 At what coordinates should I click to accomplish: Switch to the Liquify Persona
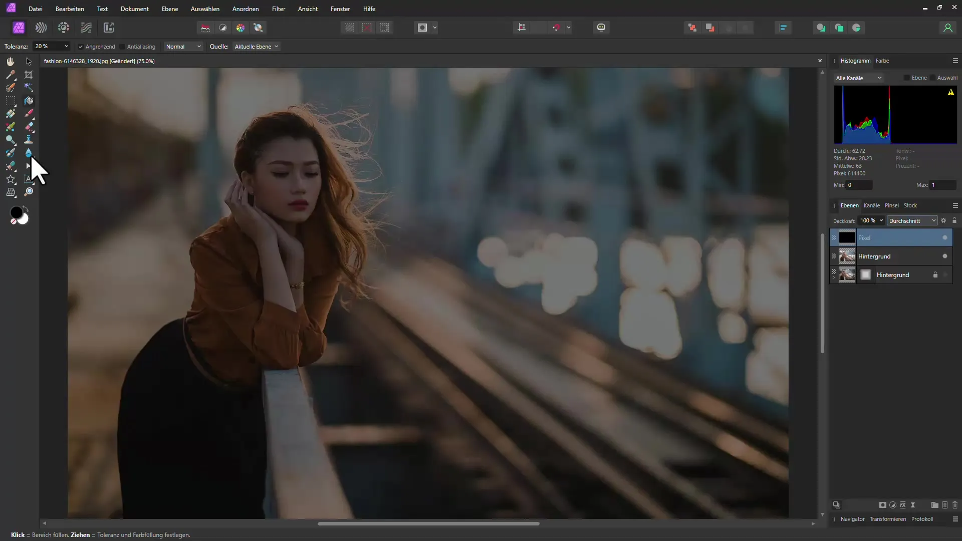coord(41,28)
